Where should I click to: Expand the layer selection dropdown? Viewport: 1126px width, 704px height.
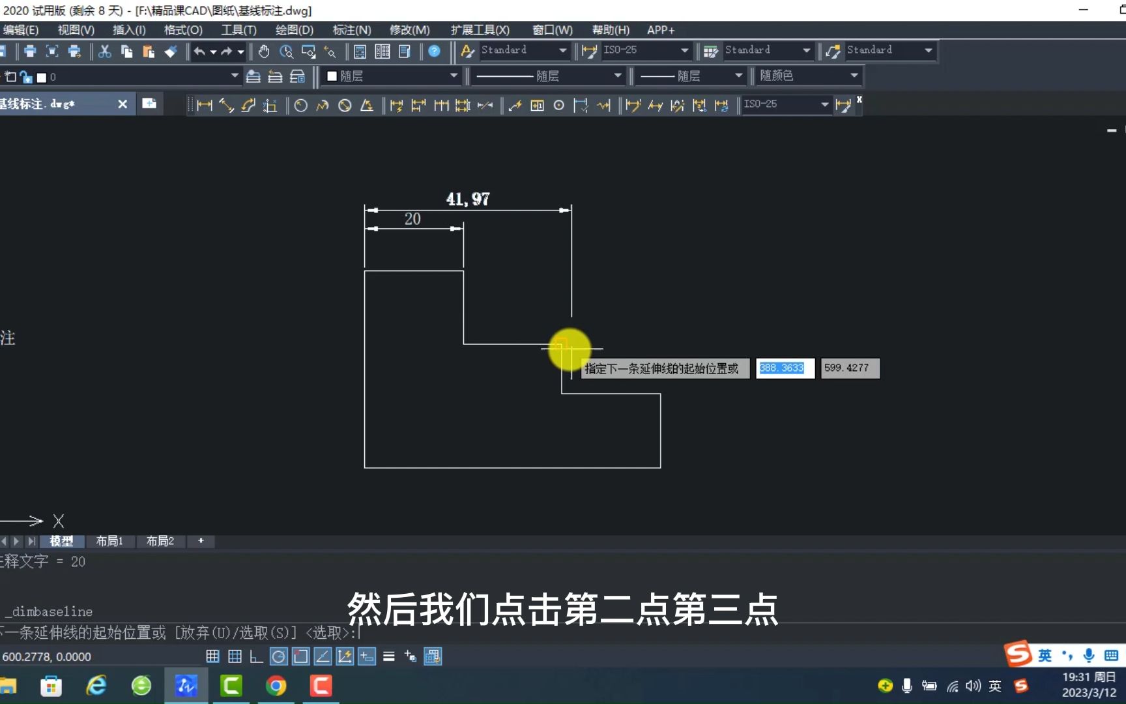pyautogui.click(x=234, y=76)
